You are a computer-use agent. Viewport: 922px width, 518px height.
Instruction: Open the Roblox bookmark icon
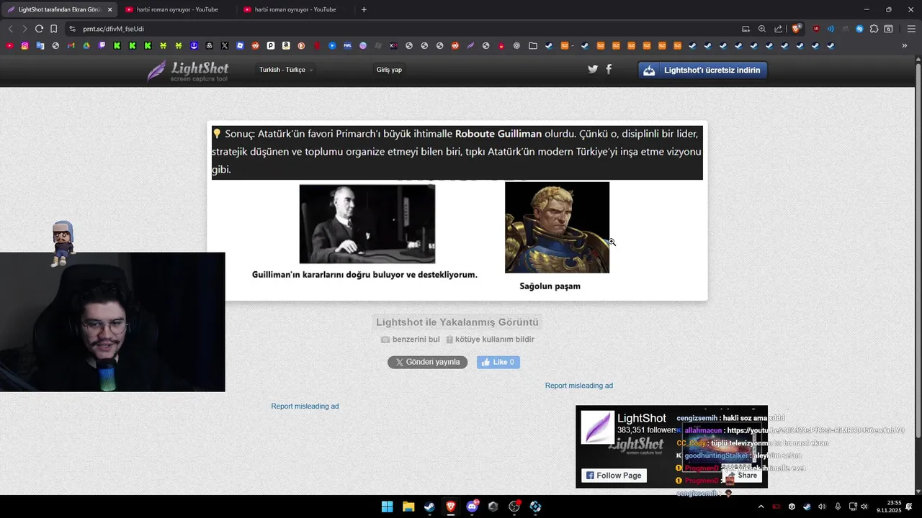pos(240,46)
